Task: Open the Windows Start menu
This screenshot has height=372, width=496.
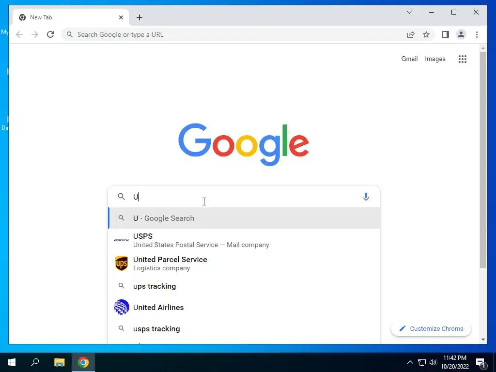Action: point(12,362)
